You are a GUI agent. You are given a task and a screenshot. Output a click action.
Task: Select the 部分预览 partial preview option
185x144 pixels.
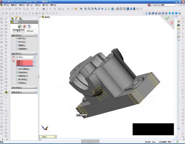17,79
